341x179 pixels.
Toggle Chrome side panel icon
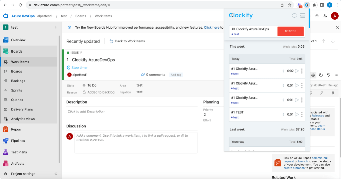click(322, 5)
